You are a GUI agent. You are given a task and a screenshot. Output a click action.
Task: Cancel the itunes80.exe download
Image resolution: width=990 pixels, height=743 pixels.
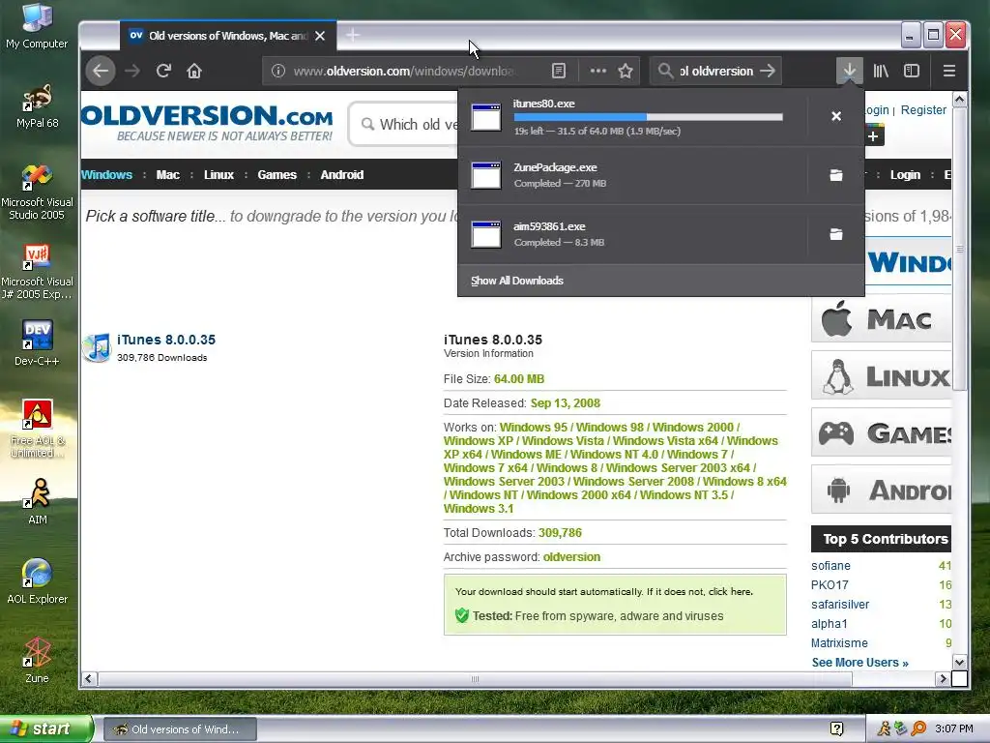836,116
